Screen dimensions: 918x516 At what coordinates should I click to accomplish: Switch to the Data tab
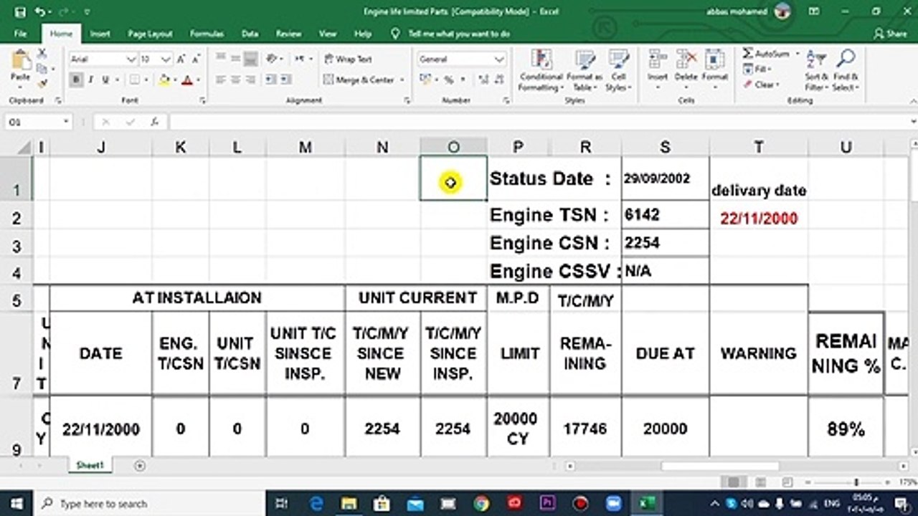tap(250, 34)
